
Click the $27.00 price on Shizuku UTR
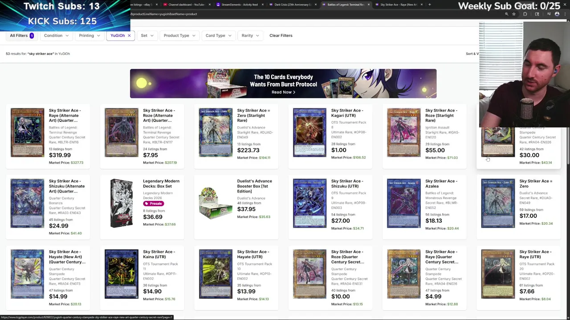pyautogui.click(x=340, y=221)
